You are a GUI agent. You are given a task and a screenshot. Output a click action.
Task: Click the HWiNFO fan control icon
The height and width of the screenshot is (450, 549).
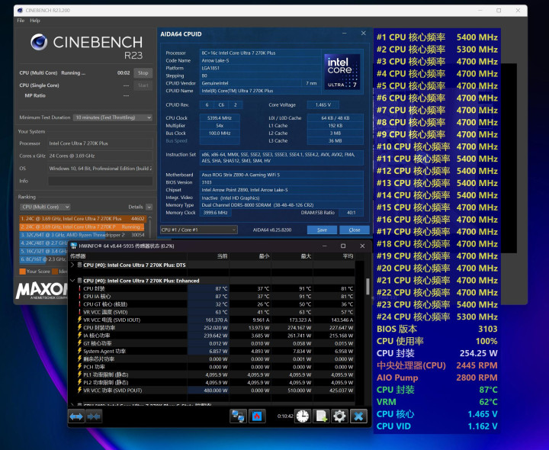[257, 416]
